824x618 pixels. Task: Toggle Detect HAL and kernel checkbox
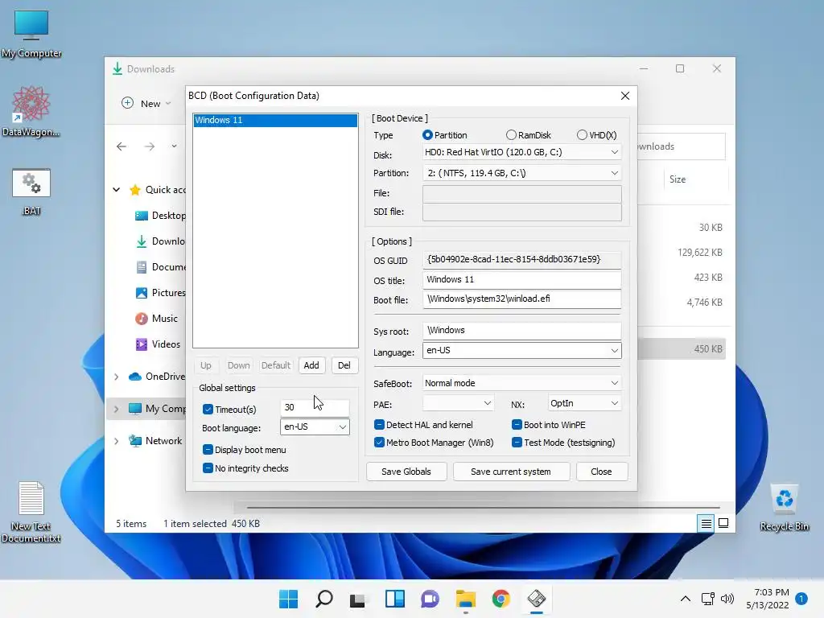tap(379, 425)
